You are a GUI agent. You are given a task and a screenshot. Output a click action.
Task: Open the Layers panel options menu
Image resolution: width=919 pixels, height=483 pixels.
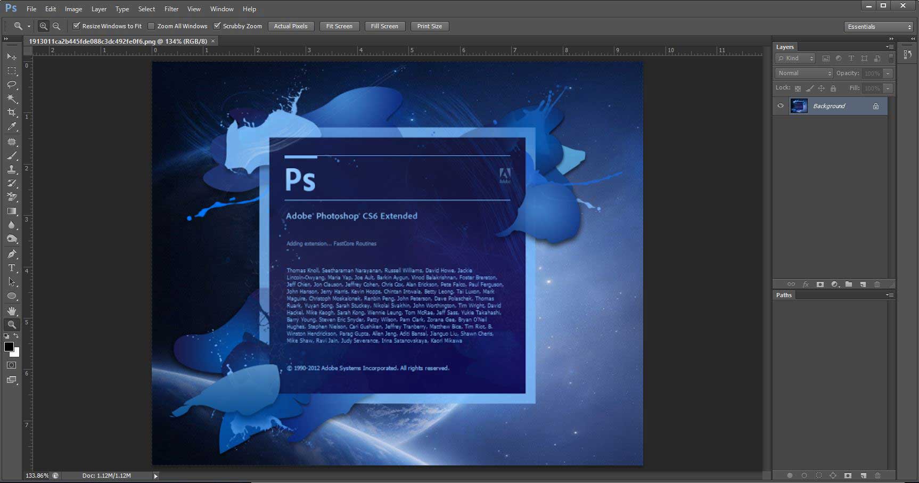[x=890, y=47]
